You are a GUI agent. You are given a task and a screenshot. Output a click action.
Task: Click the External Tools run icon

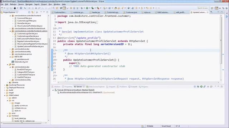pyautogui.click(x=98, y=8)
